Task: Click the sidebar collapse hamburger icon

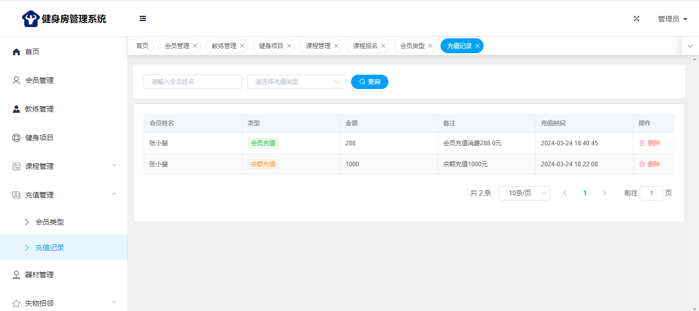Action: point(143,18)
